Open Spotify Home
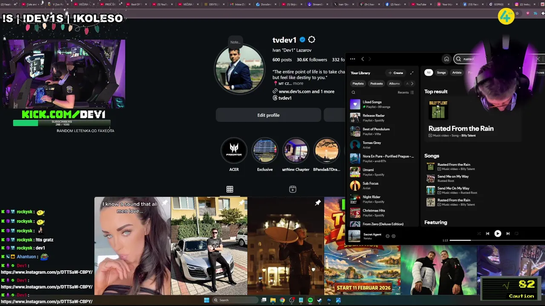This screenshot has width=545, height=306. tap(446, 59)
